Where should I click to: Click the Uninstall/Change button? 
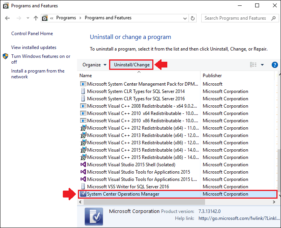coord(132,65)
